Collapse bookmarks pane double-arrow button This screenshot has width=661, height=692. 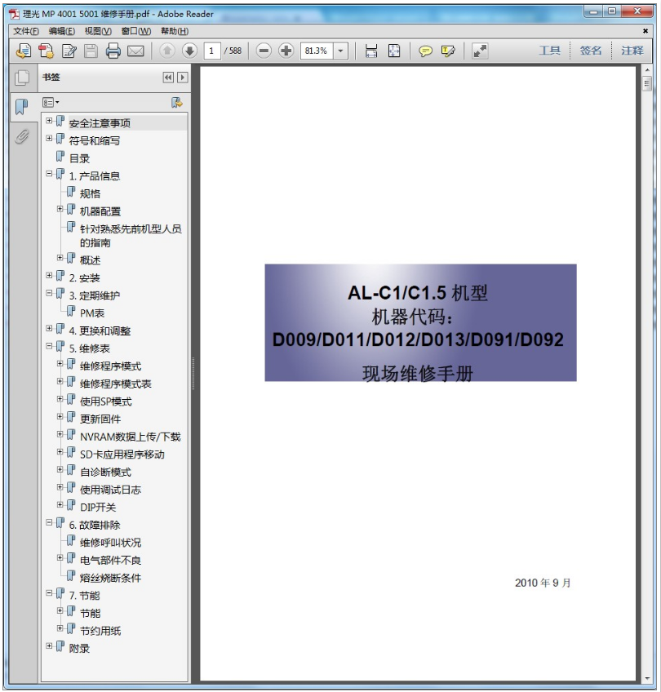click(168, 78)
